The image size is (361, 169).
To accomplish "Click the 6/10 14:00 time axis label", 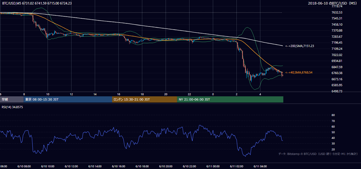I will [x=95, y=166].
